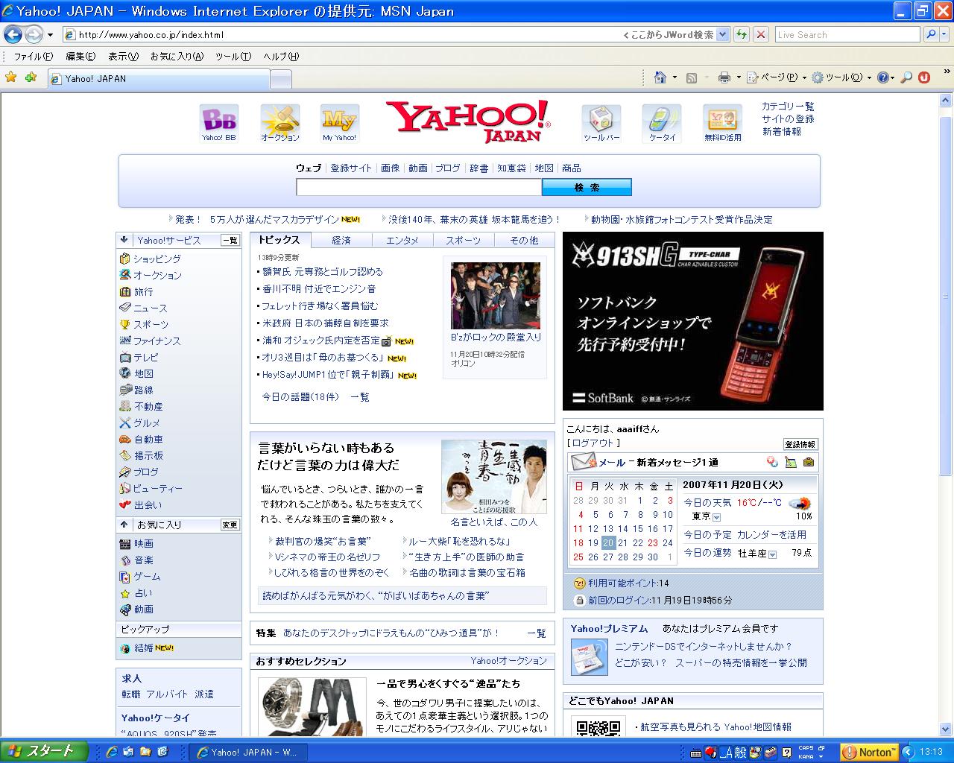Click the browser Forward arrow button
Image resolution: width=954 pixels, height=763 pixels.
[x=34, y=34]
